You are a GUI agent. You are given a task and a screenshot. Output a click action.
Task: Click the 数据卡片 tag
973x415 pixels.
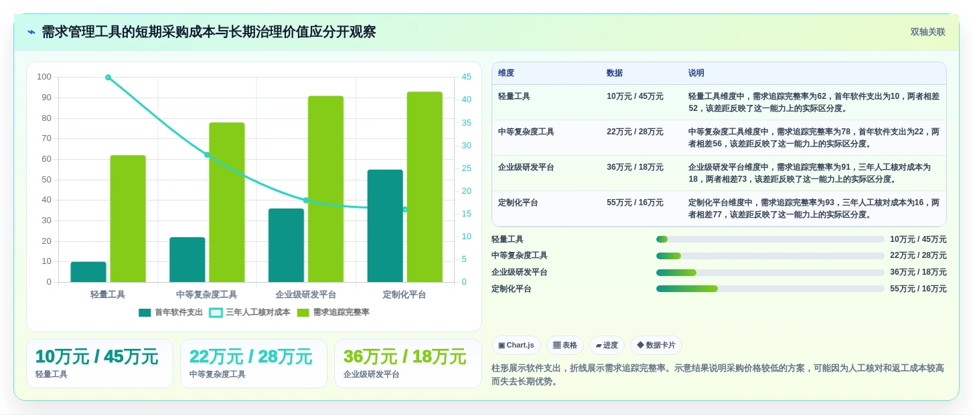(656, 345)
